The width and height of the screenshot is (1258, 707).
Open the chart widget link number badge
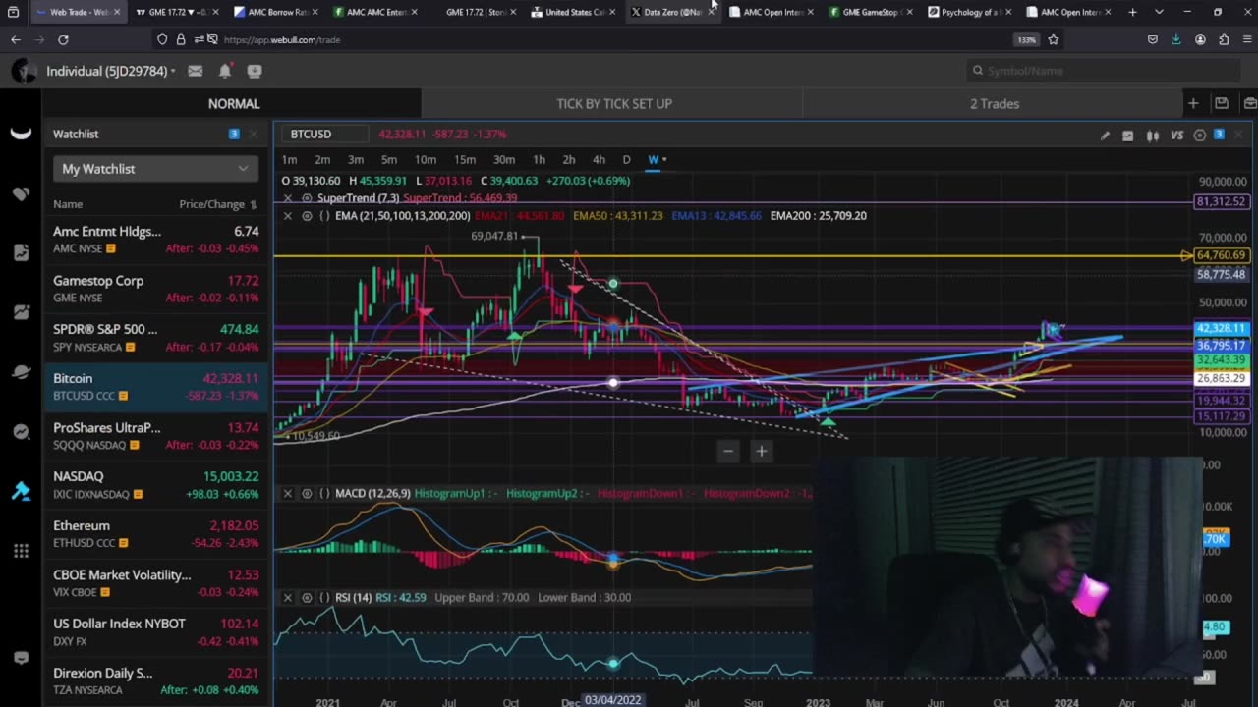(1219, 136)
